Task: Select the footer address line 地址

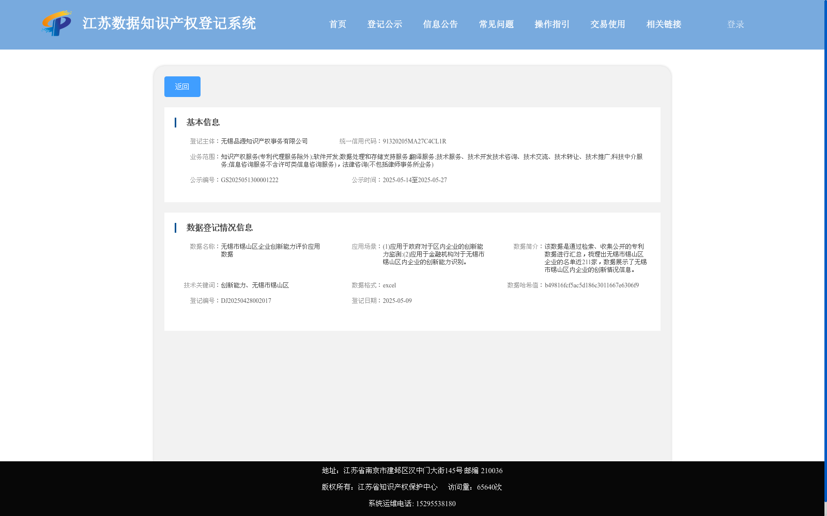Action: (412, 471)
